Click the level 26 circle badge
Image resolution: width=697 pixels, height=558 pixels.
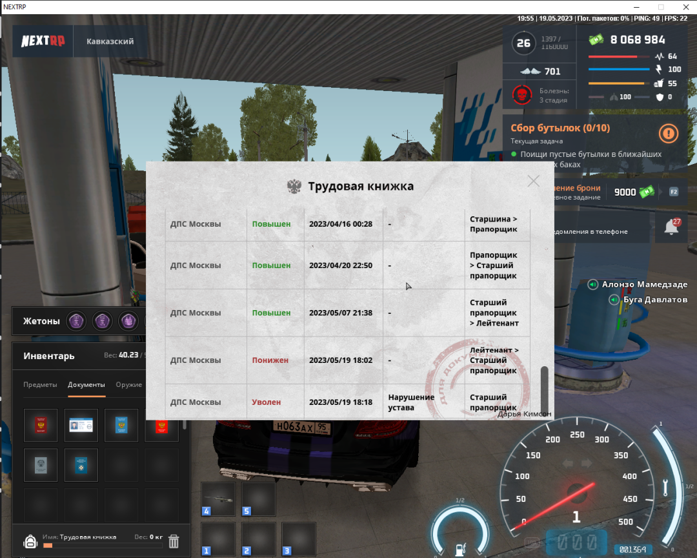coord(523,43)
